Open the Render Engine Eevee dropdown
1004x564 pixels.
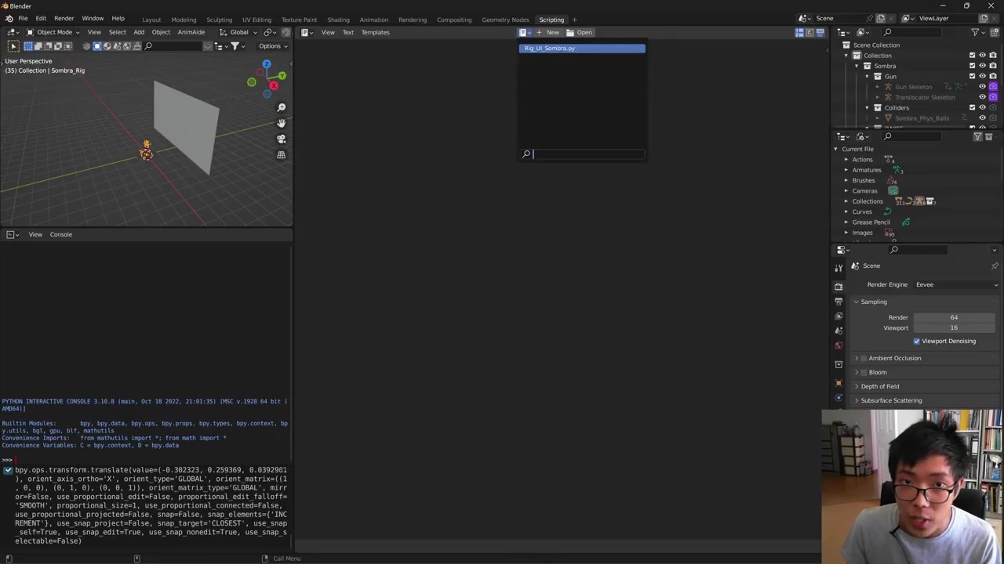click(x=956, y=284)
